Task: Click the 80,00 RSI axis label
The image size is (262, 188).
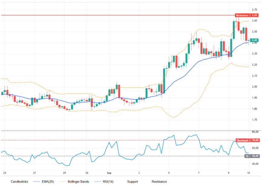Action: coord(255,132)
